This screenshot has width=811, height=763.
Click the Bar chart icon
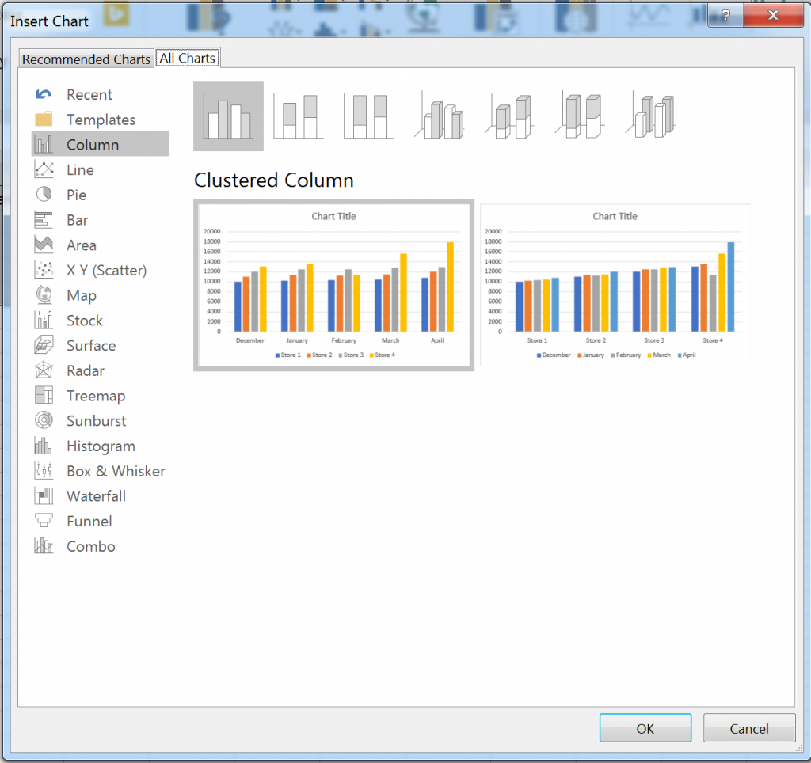(x=44, y=220)
